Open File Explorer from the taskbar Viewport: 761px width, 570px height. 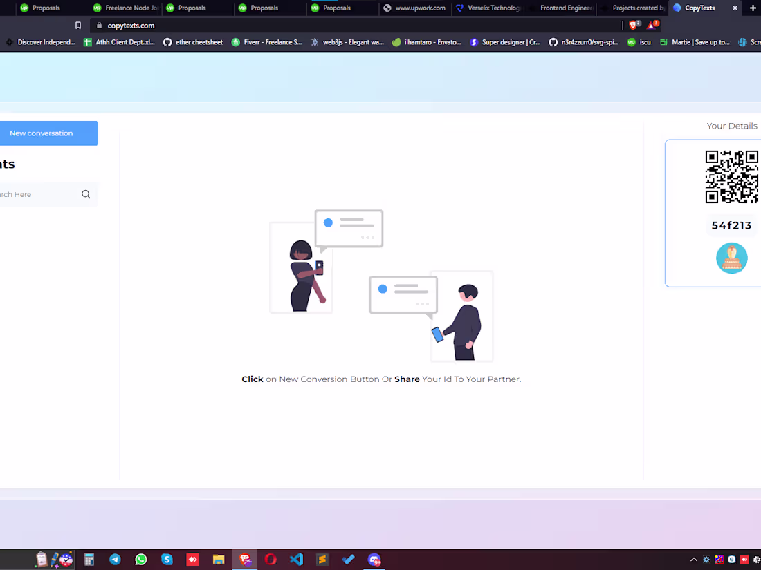coord(219,560)
